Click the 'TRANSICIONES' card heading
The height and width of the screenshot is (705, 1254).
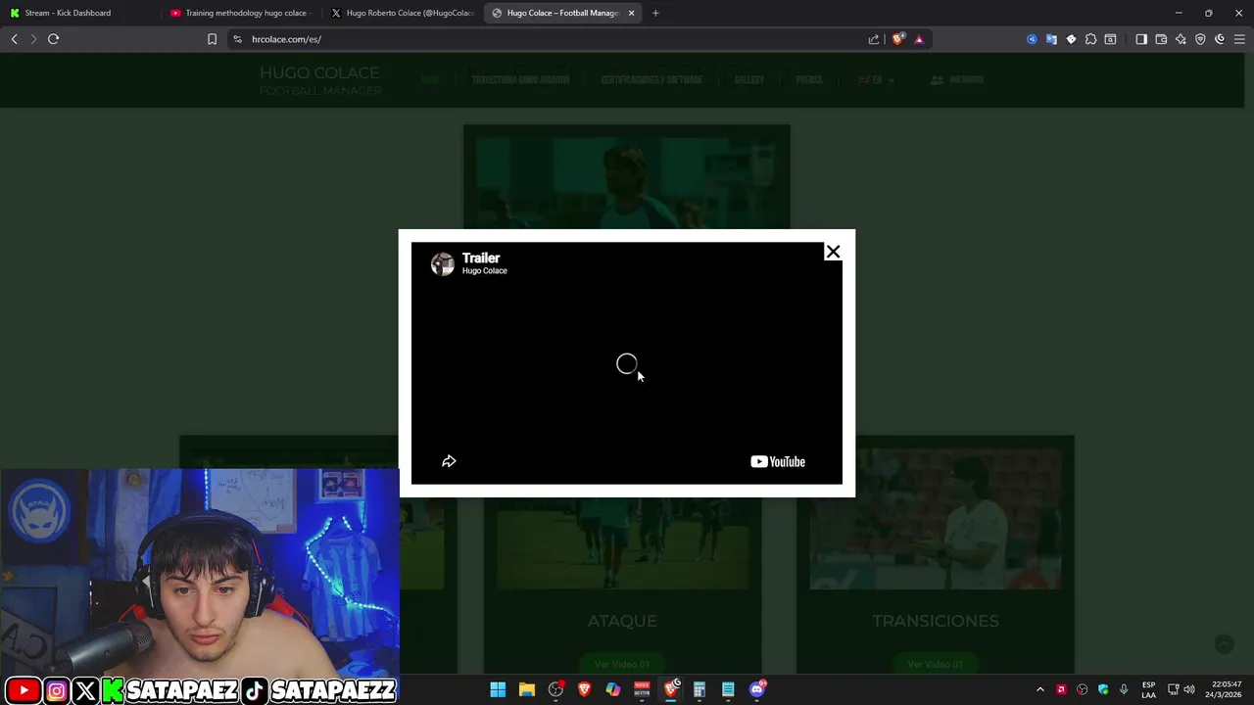point(936,621)
